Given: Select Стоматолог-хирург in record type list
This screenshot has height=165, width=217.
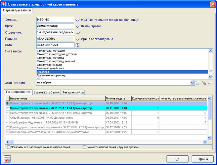Looking at the screenshot, I should (x=122, y=65).
